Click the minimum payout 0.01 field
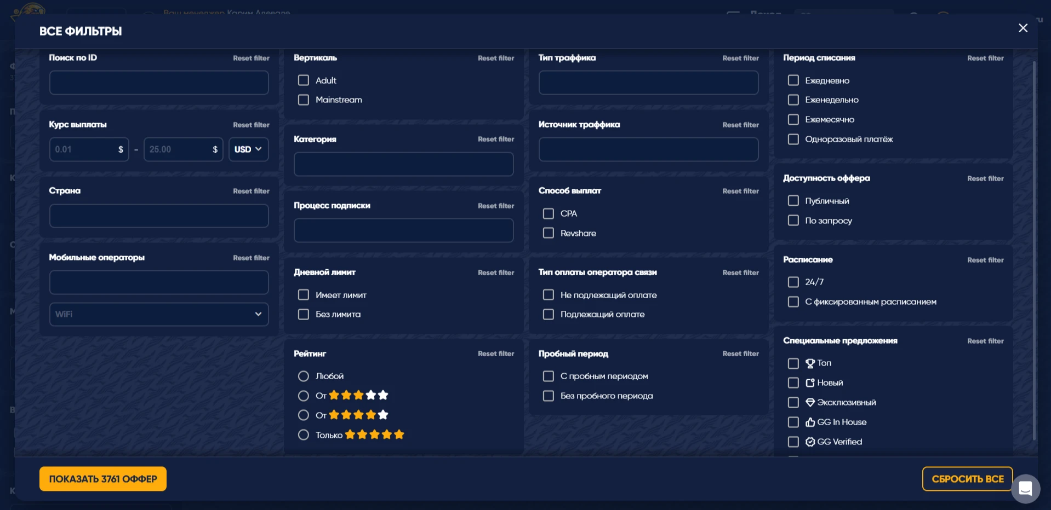 pyautogui.click(x=89, y=149)
